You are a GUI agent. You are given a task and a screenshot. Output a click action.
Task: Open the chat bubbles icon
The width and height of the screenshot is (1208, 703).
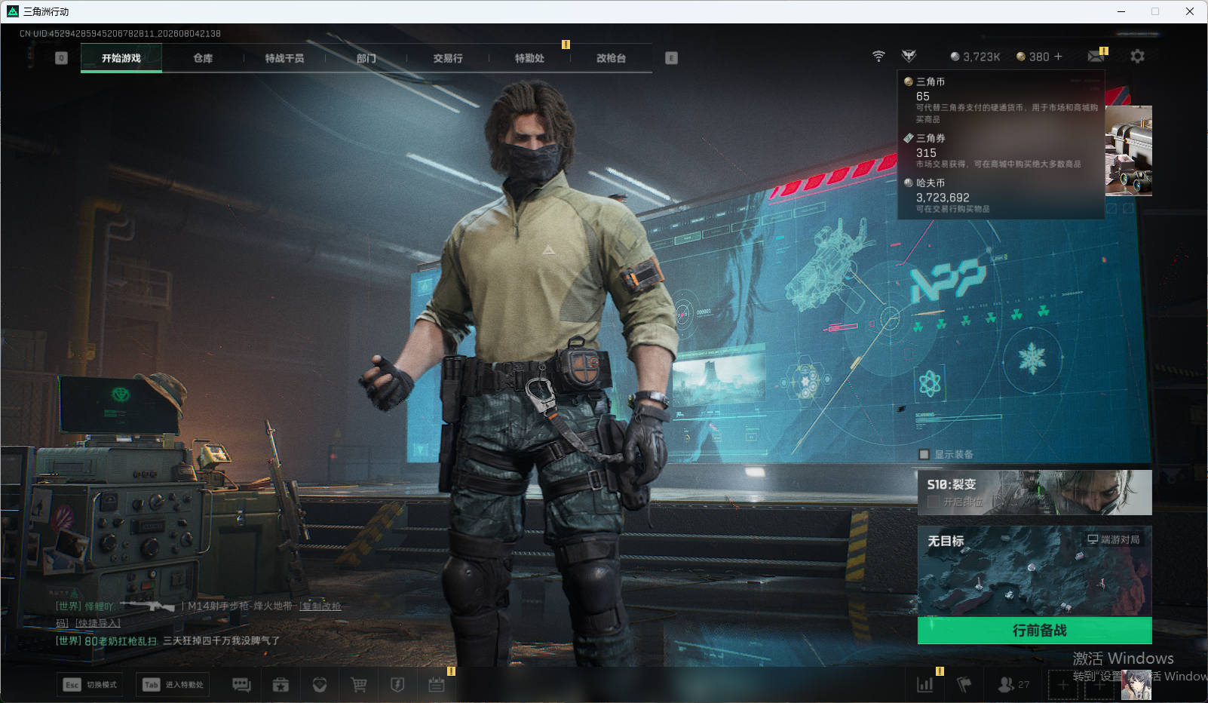pyautogui.click(x=241, y=685)
